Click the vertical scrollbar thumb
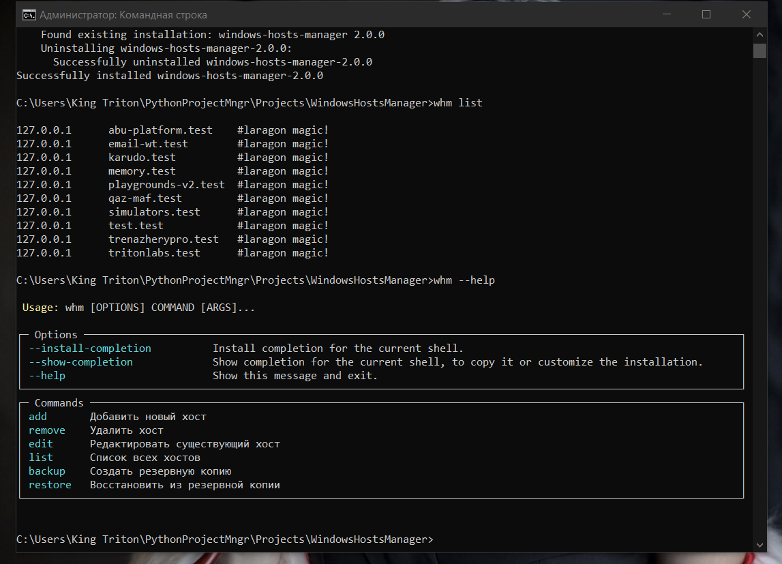 (x=760, y=50)
